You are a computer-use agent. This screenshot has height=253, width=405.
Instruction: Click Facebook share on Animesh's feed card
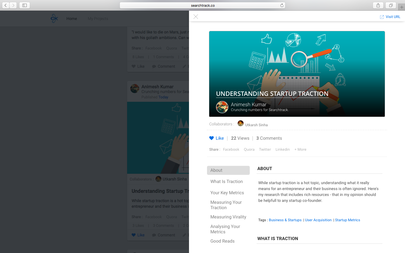[x=154, y=217]
